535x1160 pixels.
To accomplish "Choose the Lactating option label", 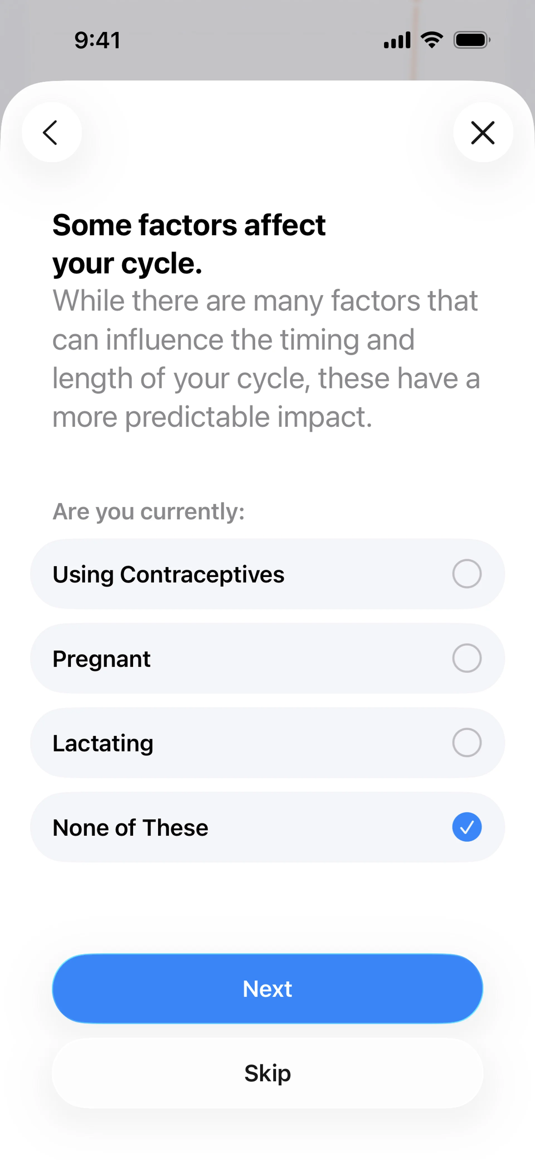I will coord(103,743).
